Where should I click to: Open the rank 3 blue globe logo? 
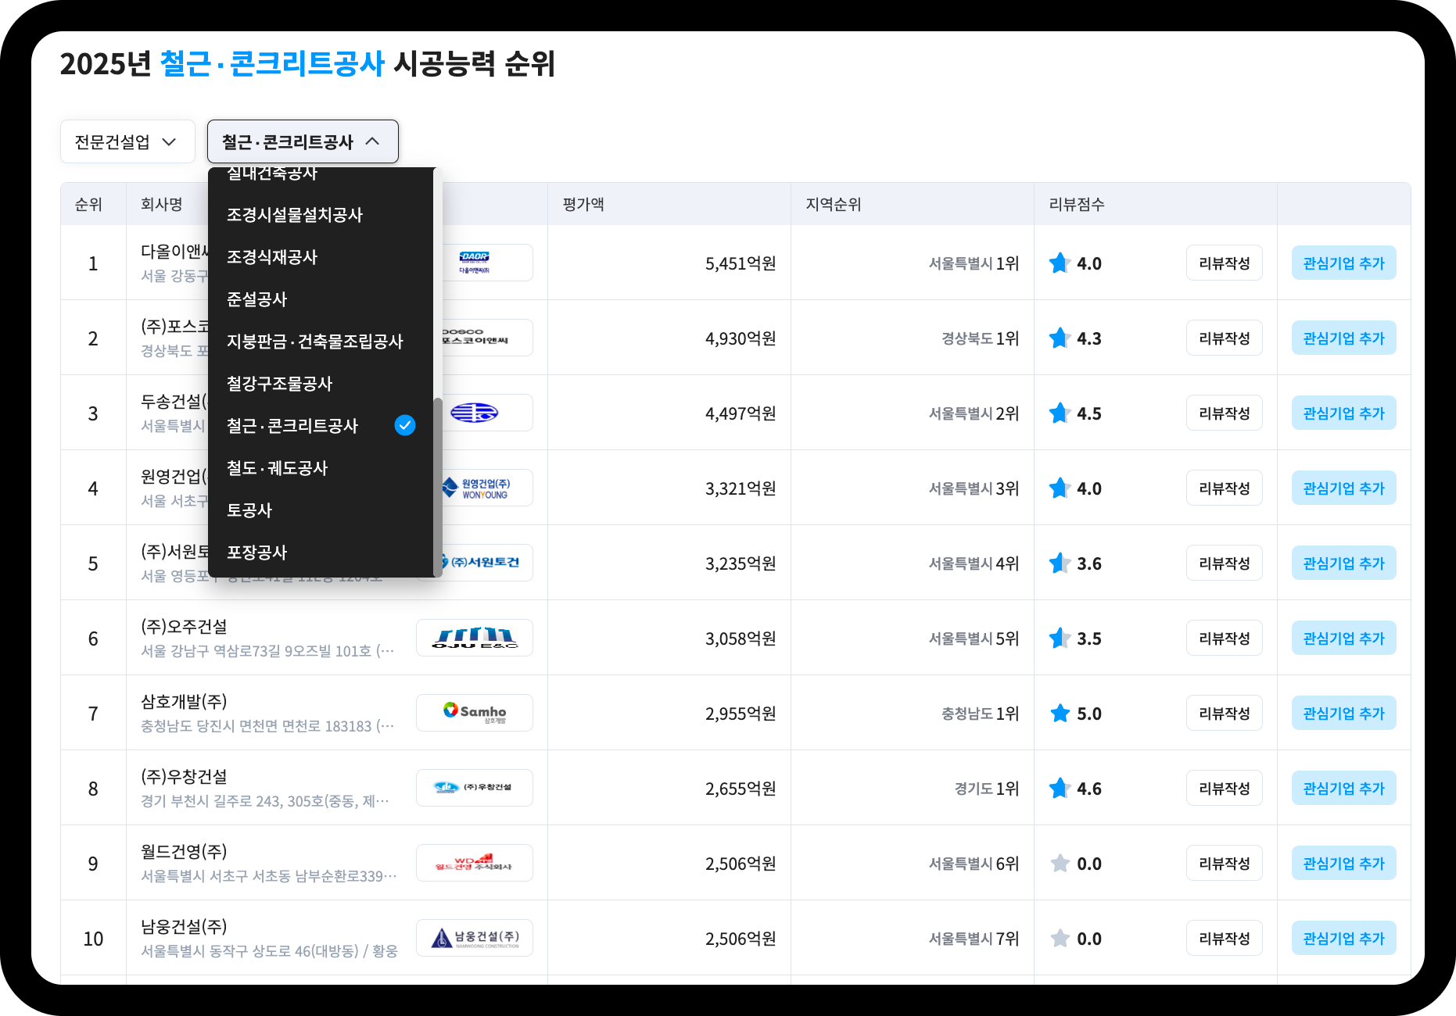(x=487, y=413)
